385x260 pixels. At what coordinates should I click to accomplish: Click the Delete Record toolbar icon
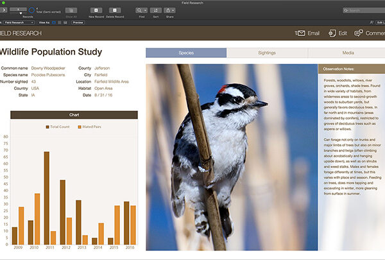[x=114, y=10]
